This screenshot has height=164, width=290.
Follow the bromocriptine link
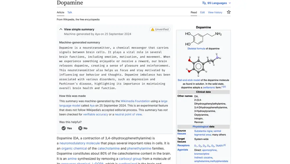[202, 154]
